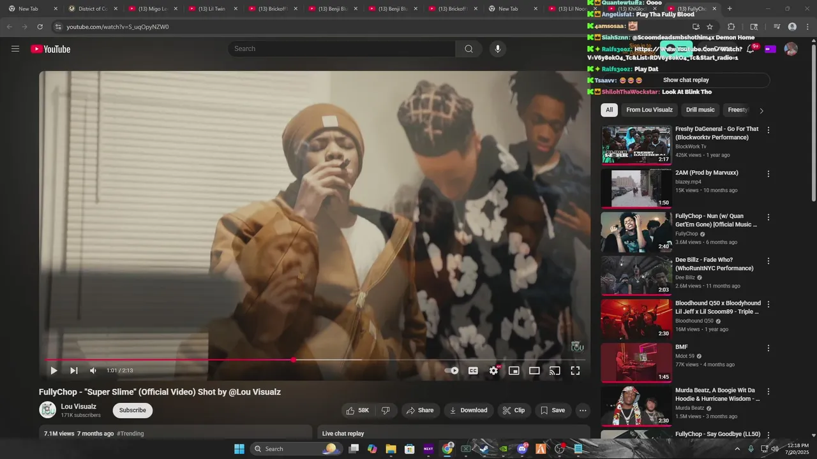Open options menu for Dee Billz Fade Who
817x459 pixels.
tap(768, 261)
